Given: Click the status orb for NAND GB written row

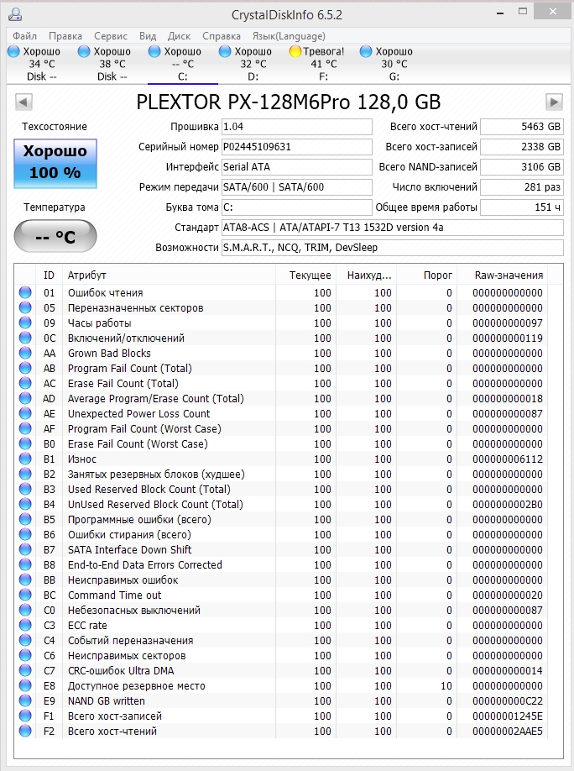Looking at the screenshot, I should click(25, 701).
